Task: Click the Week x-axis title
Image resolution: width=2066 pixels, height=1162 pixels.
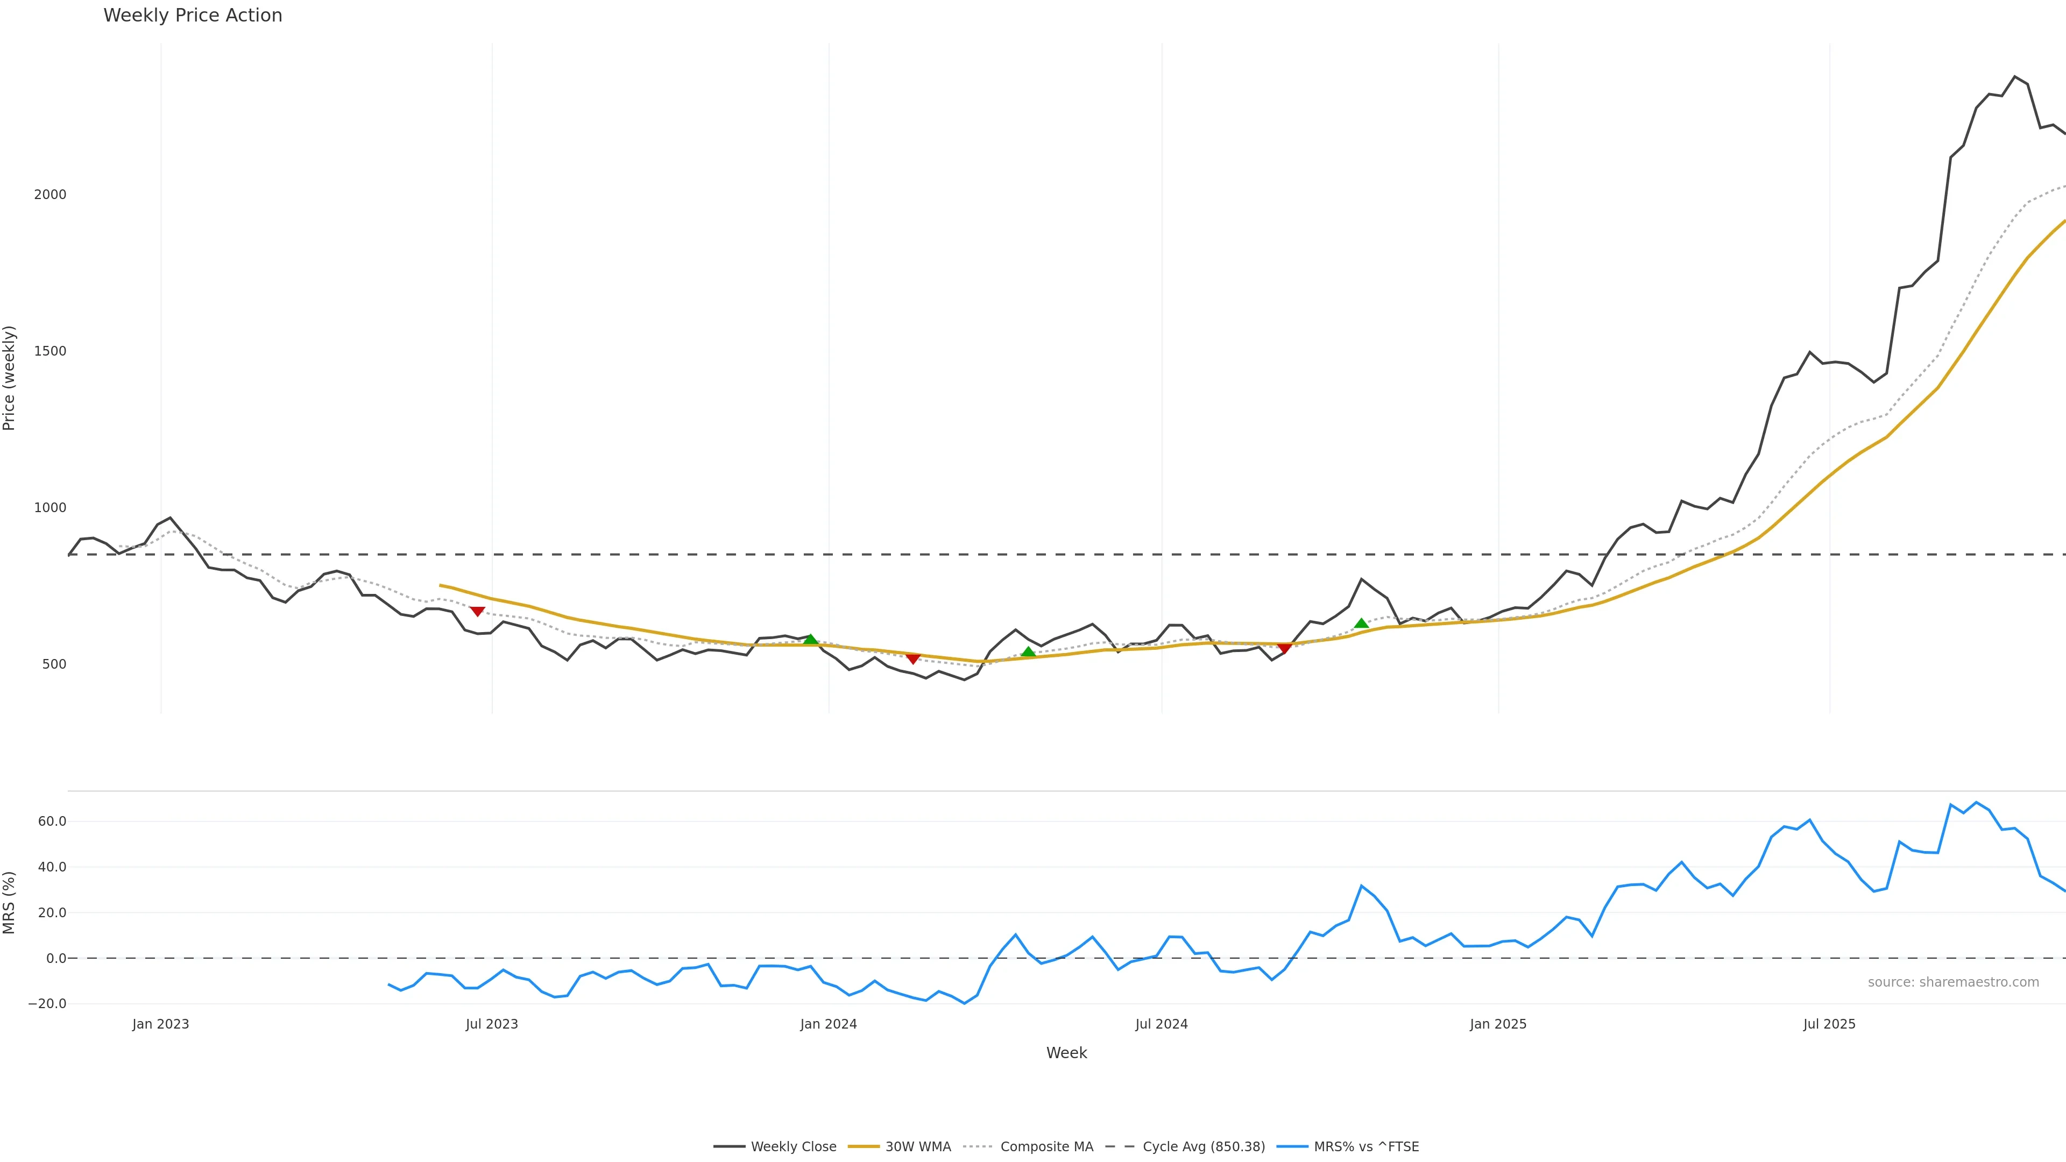Action: click(x=1066, y=1053)
